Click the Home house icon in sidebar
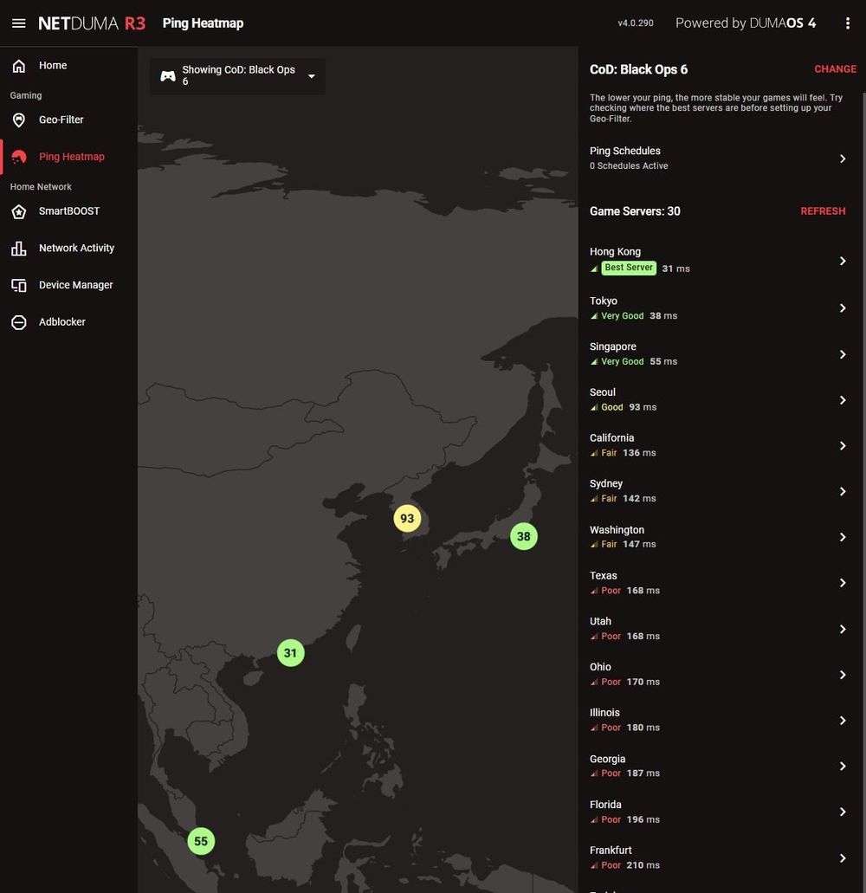The image size is (866, 893). click(x=19, y=66)
